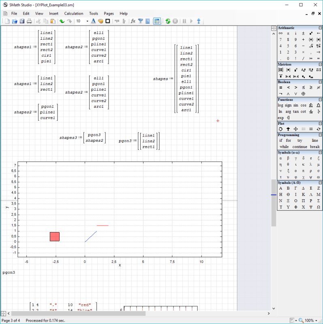Open background color palette icon
The width and height of the screenshot is (323, 324).
click(101, 21)
